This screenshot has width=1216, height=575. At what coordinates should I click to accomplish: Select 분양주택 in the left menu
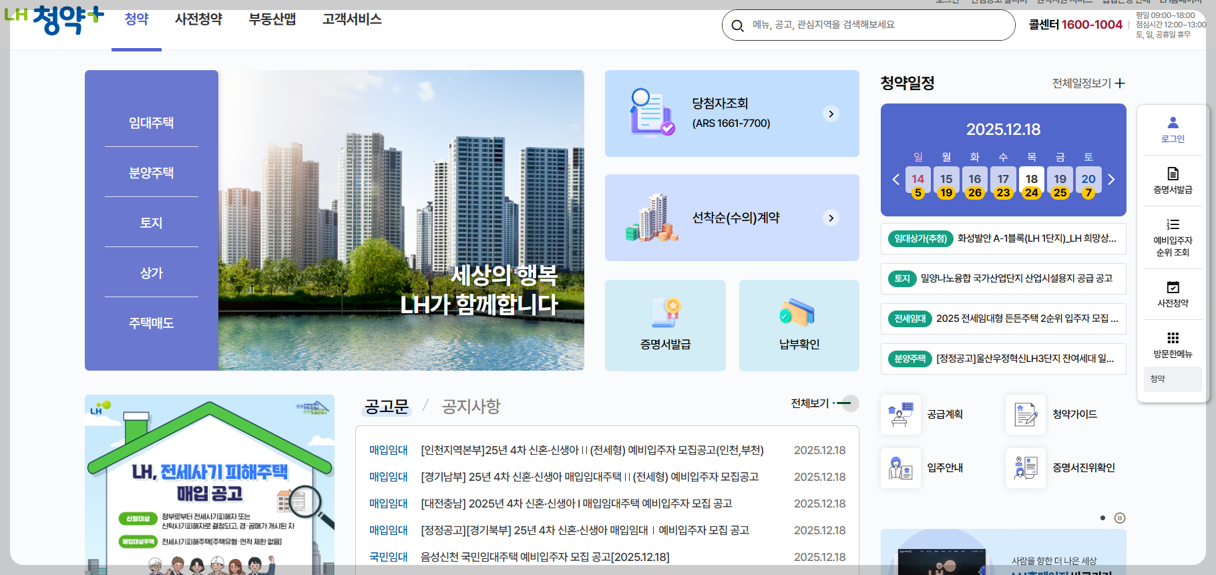[x=152, y=172]
